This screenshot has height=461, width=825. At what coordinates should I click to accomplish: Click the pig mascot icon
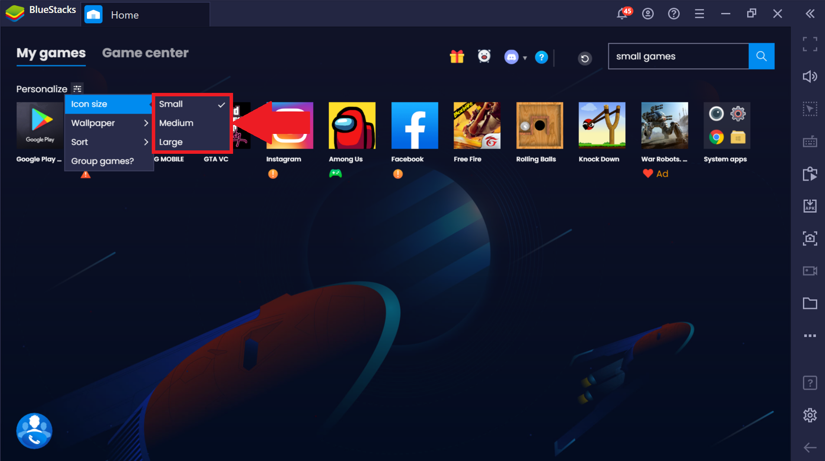(x=484, y=56)
